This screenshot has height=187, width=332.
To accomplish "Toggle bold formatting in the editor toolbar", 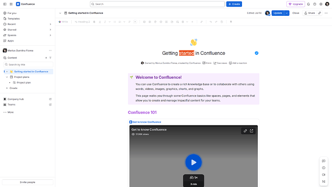I will (94, 22).
